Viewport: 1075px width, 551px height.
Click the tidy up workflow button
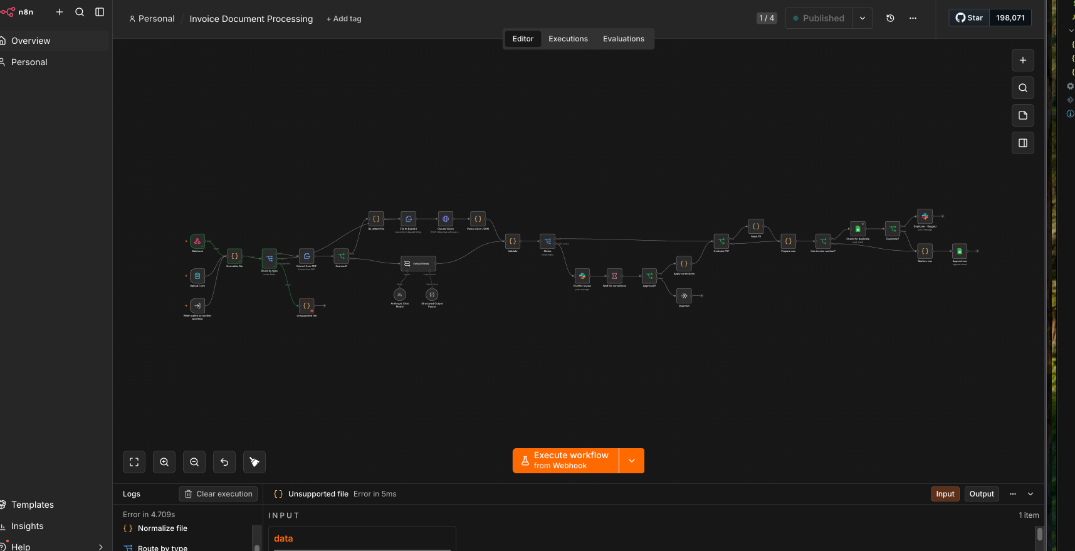click(x=254, y=462)
